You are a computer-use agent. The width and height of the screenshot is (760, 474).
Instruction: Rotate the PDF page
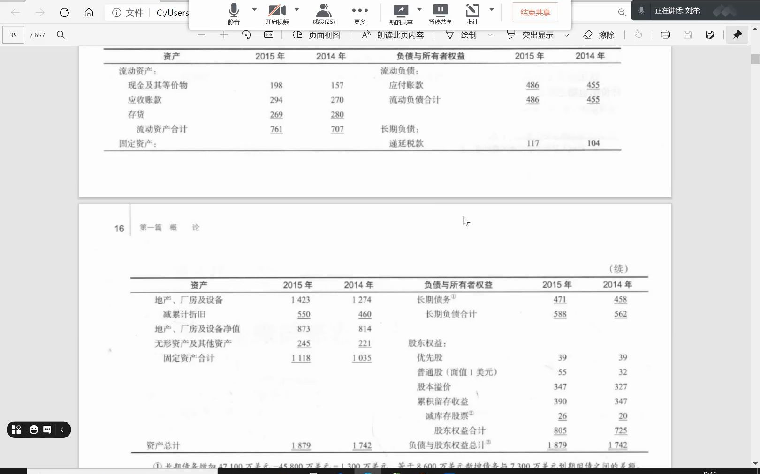246,35
